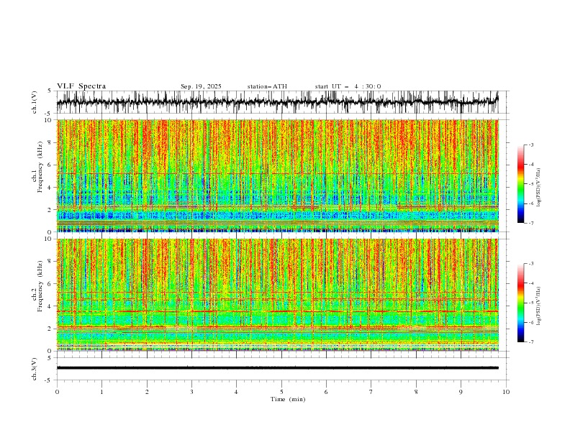Click the "ch.3(V)" axis label
The image size is (570, 440).
click(x=35, y=369)
